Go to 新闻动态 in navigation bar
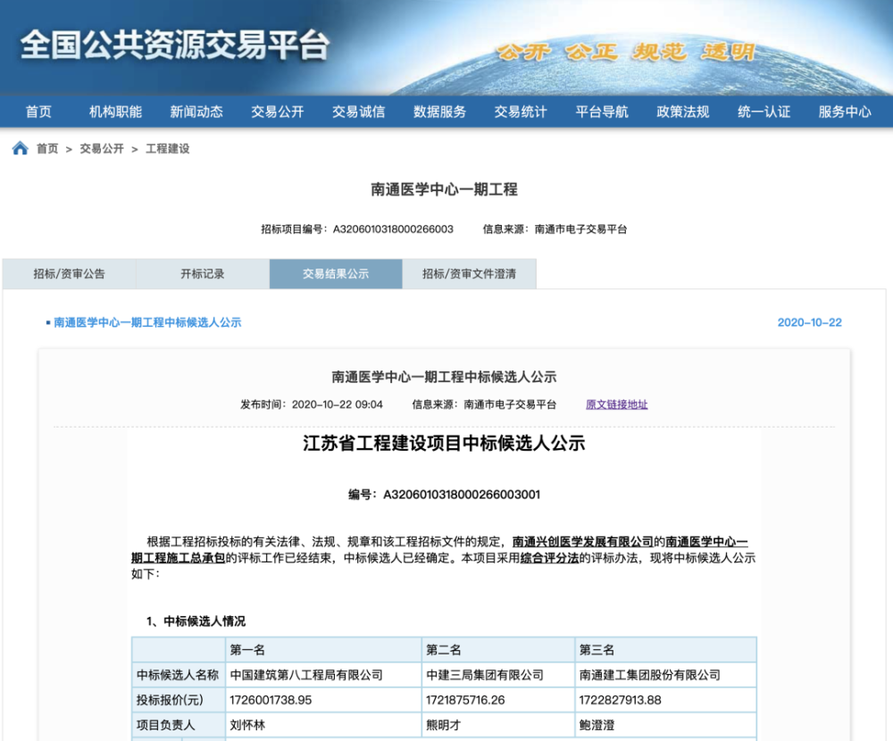The image size is (893, 741). tap(196, 112)
